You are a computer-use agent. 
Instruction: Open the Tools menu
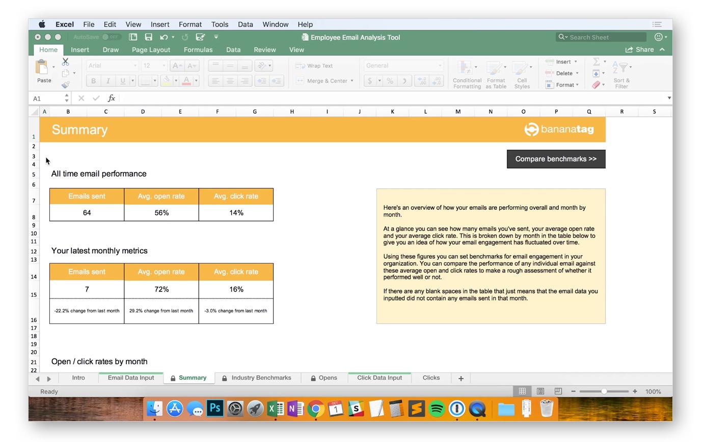pos(220,24)
